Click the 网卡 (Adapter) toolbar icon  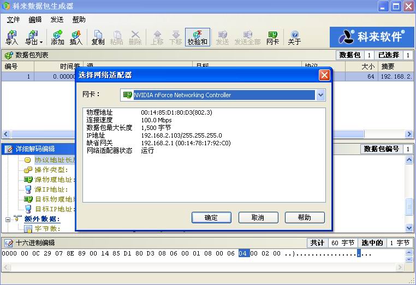pos(272,38)
